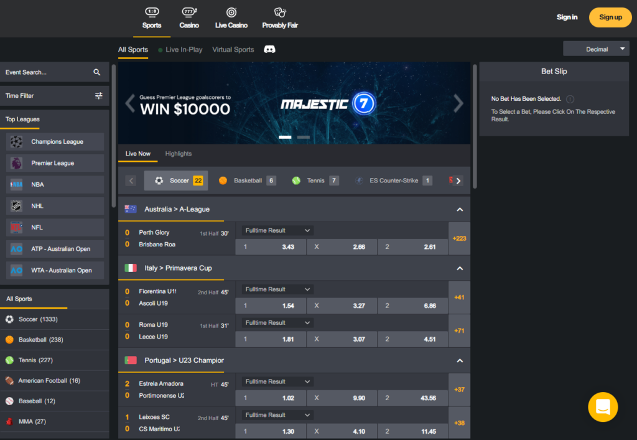The height and width of the screenshot is (440, 637).
Task: Collapse the Australia > A-League section
Action: (460, 210)
